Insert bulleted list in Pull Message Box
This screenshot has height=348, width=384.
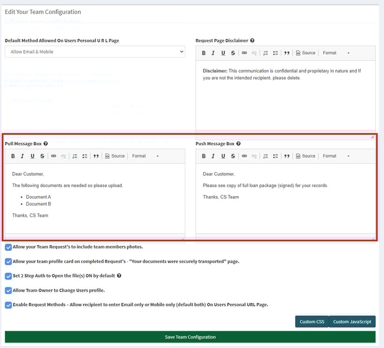(x=84, y=156)
